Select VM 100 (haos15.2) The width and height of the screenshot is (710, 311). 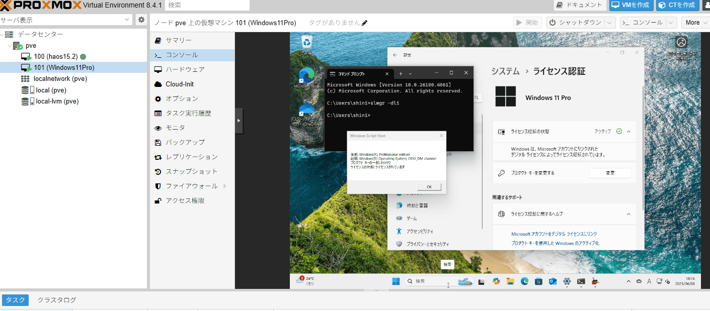55,57
